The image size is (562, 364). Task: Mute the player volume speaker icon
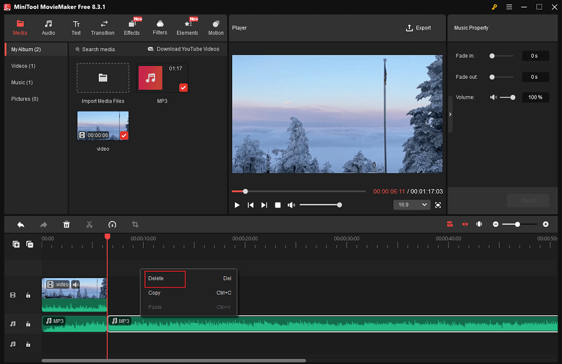(291, 205)
